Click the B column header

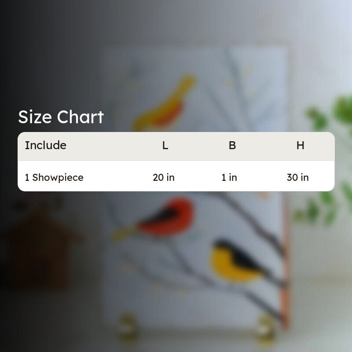point(232,146)
